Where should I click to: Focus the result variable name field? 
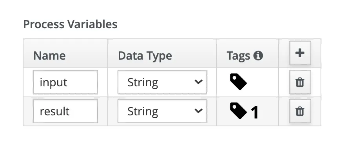click(65, 111)
